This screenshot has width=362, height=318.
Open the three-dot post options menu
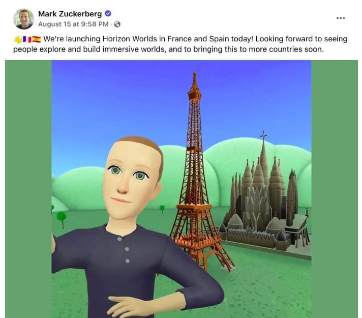tap(341, 18)
